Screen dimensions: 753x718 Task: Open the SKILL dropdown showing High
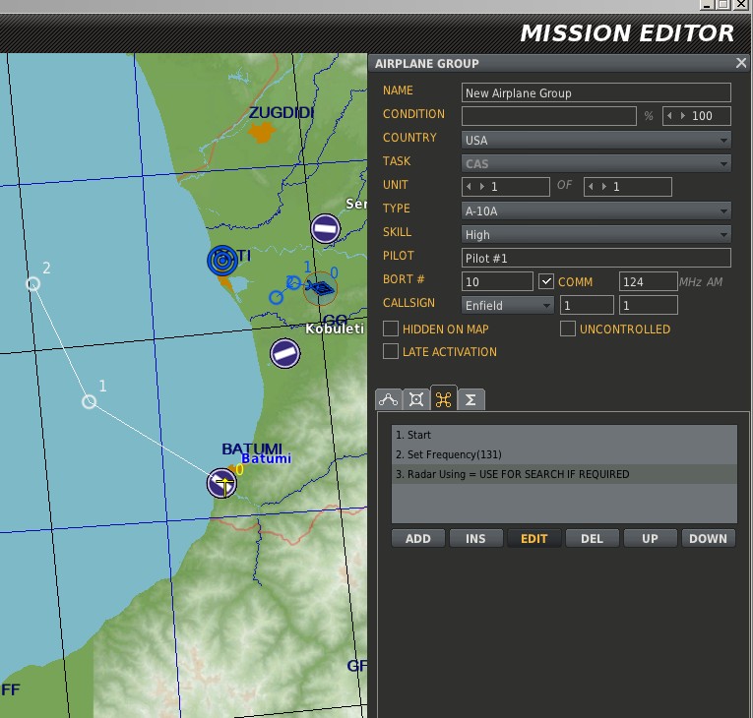coord(596,234)
